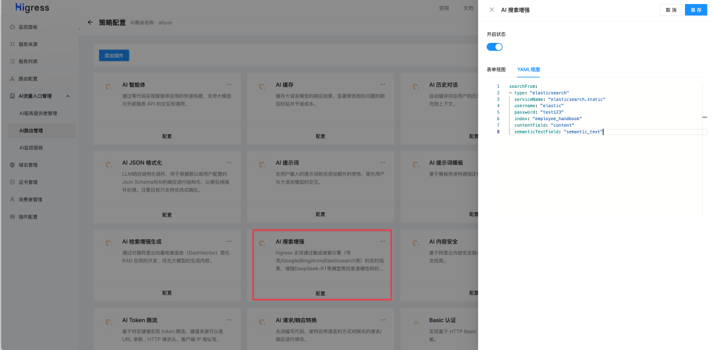Open more options on AI 请求/响应转换 card
Image resolution: width=714 pixels, height=350 pixels.
pos(383,320)
